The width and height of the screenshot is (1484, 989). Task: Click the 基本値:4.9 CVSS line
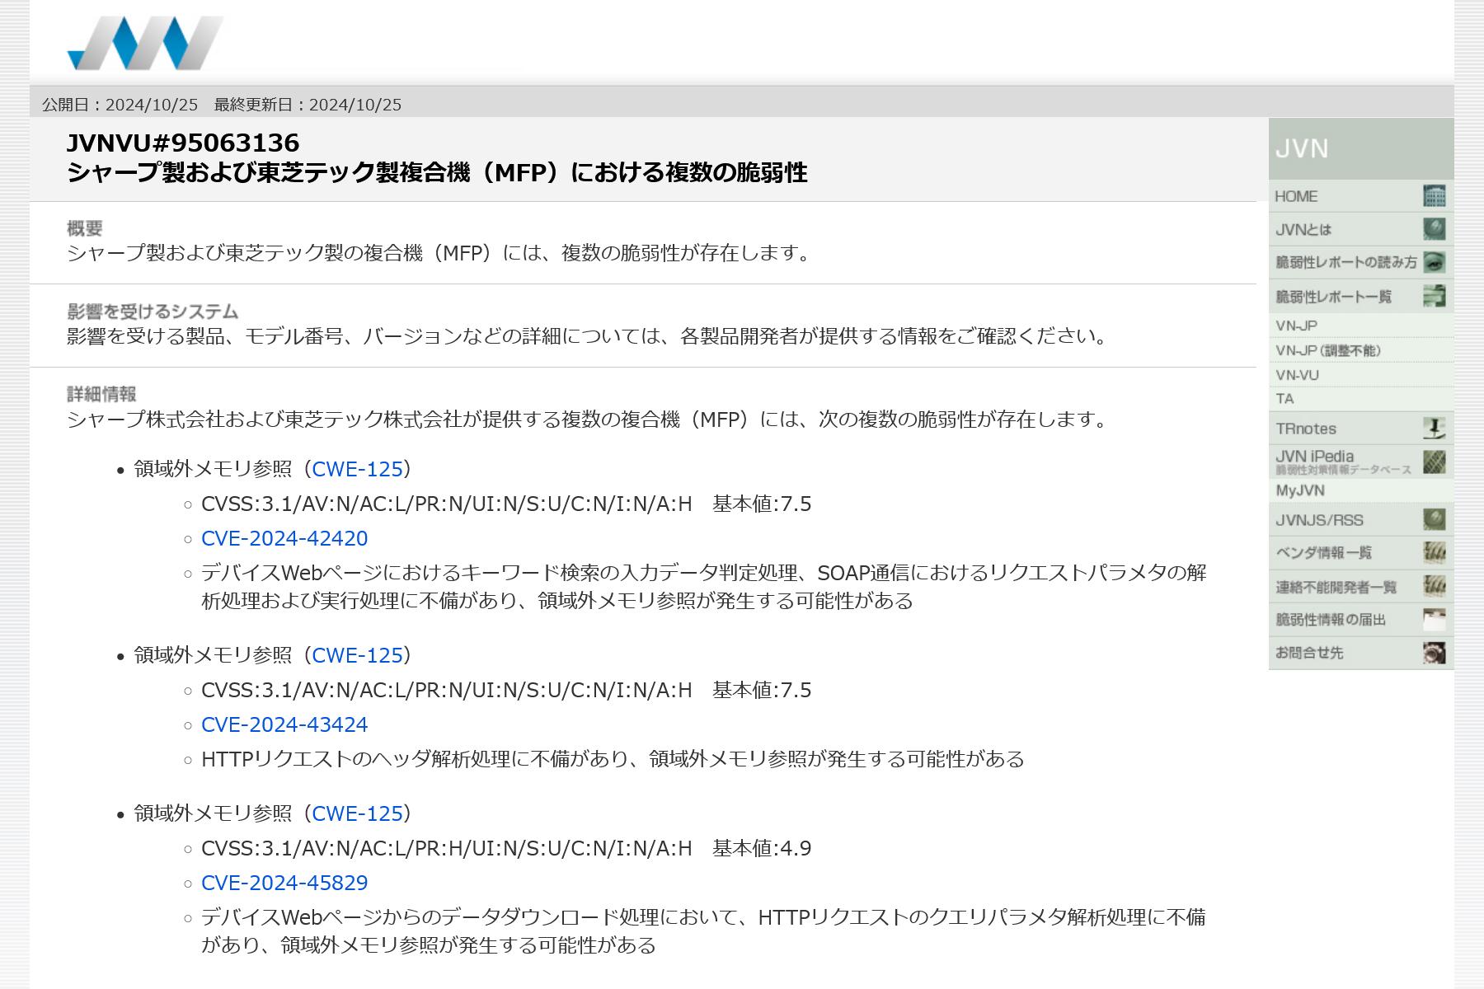coord(506,848)
